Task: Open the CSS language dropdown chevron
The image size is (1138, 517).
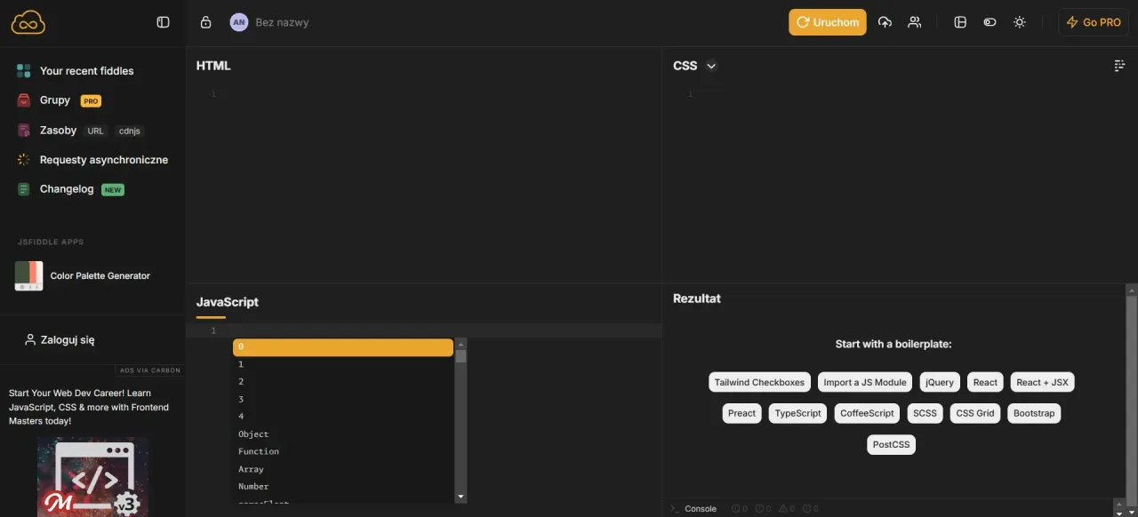Action: tap(710, 65)
